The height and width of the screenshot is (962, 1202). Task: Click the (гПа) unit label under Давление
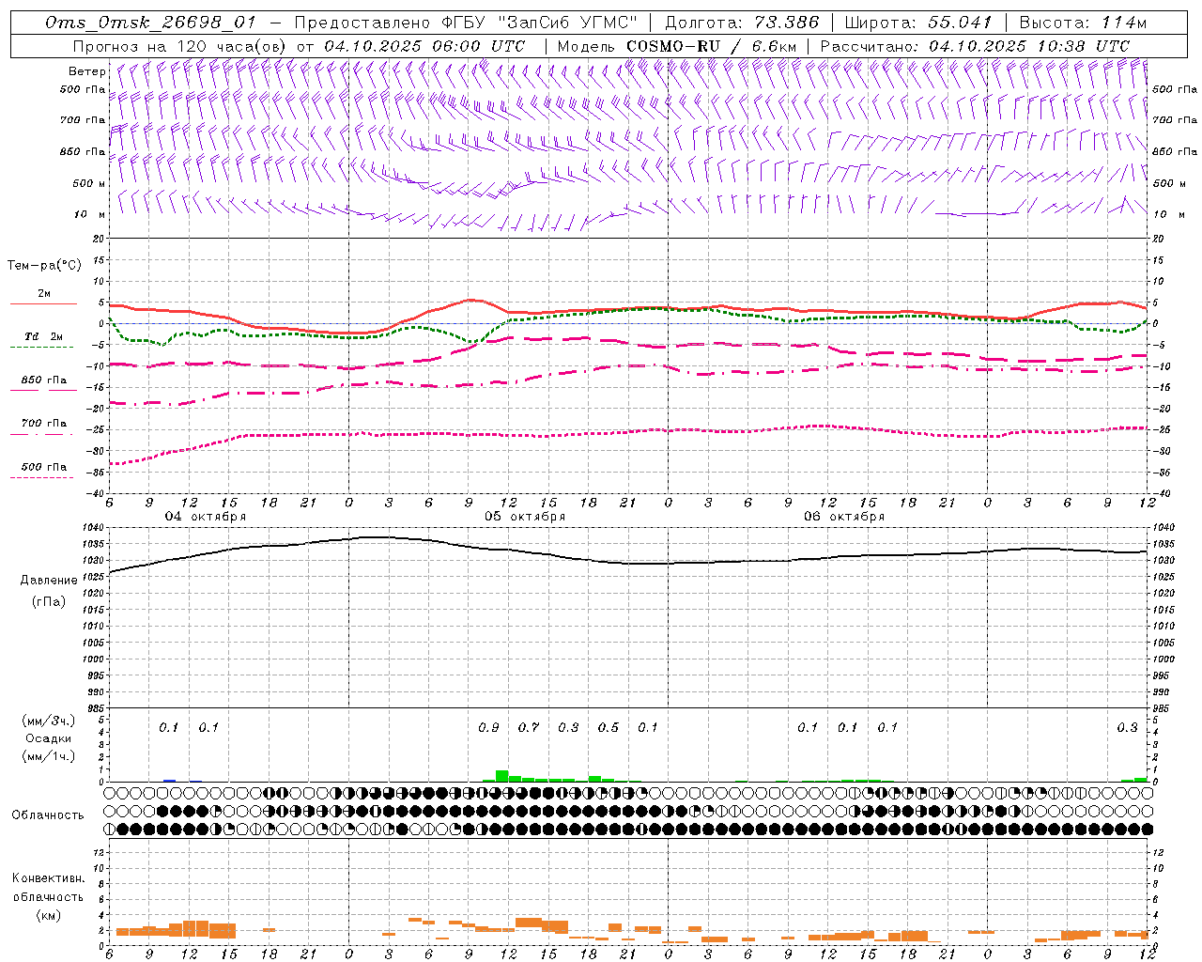(48, 601)
